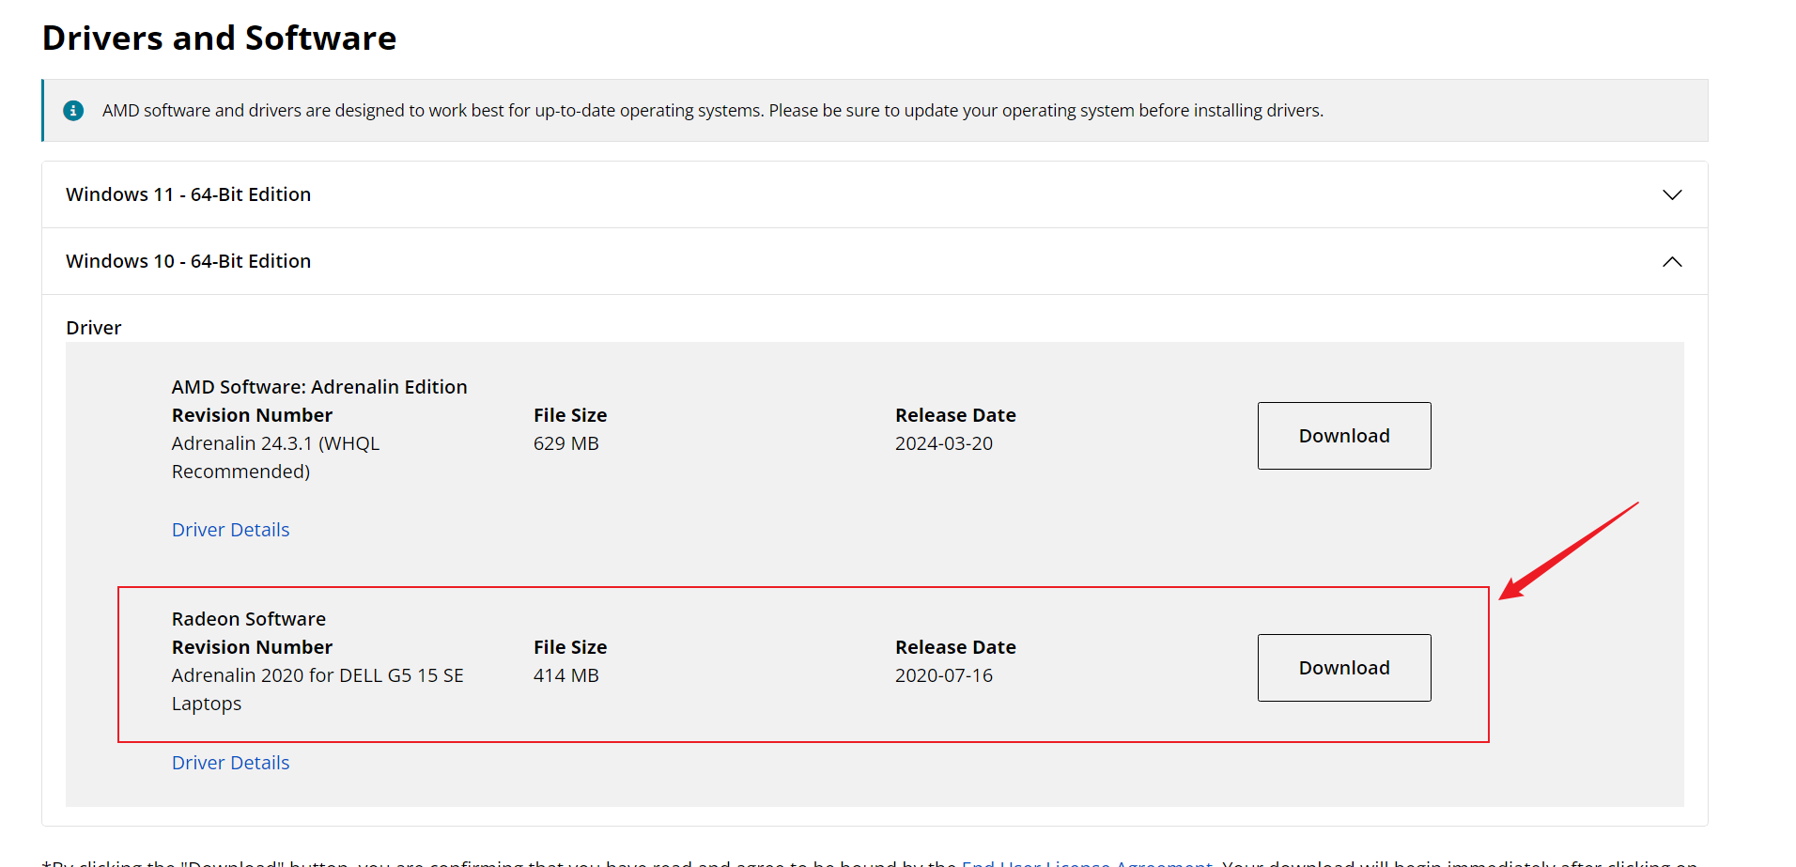Viewport: 1796px width, 867px height.
Task: Click the blue info icon in the notice banner
Action: (73, 111)
